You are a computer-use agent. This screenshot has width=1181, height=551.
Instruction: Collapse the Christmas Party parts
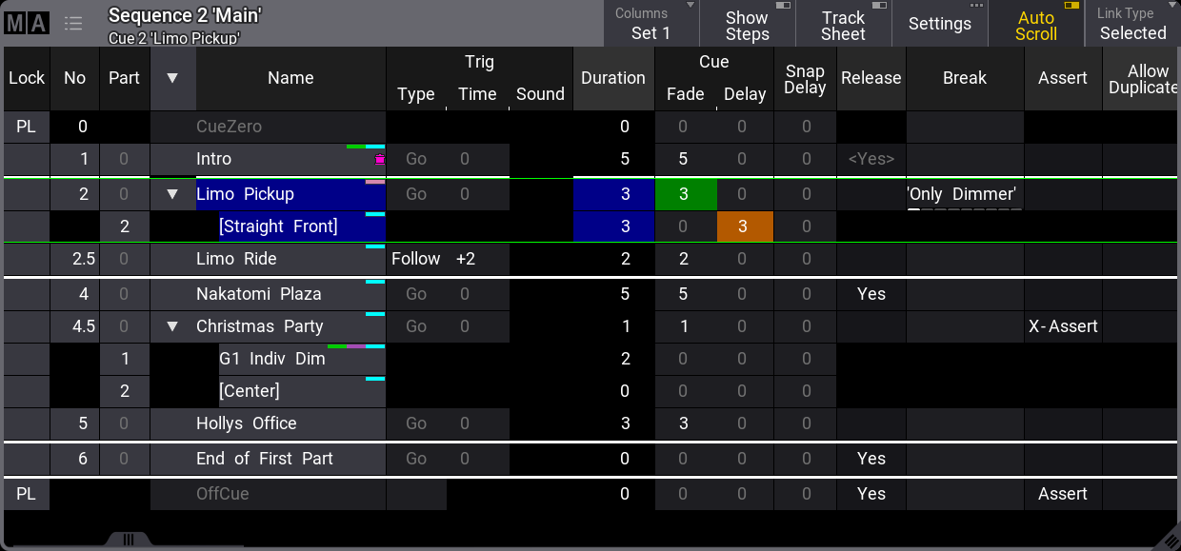(x=171, y=325)
